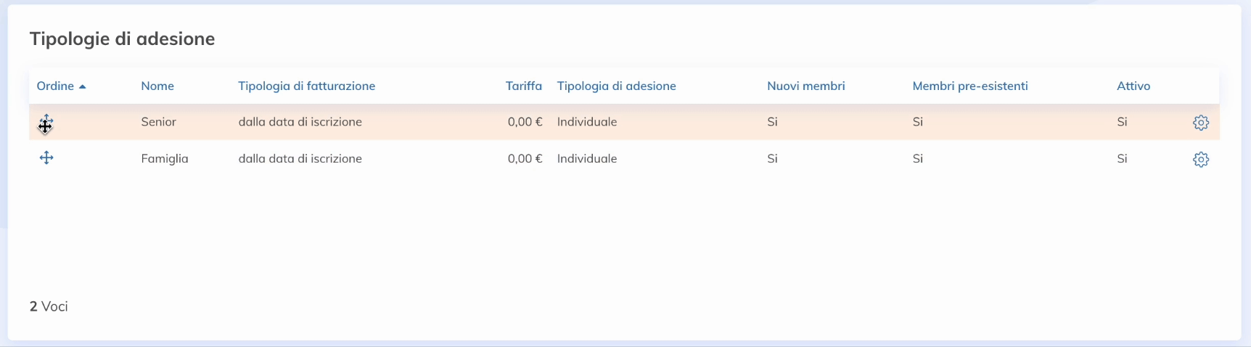
Task: Open settings gear for Senior membership
Action: tap(1201, 123)
